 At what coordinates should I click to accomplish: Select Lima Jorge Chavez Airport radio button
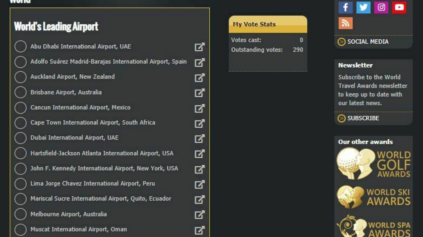tap(21, 184)
